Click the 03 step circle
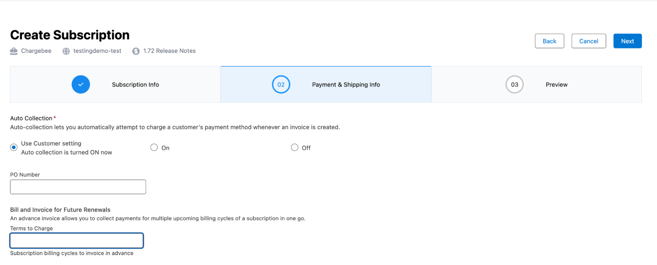The width and height of the screenshot is (657, 265). [514, 84]
